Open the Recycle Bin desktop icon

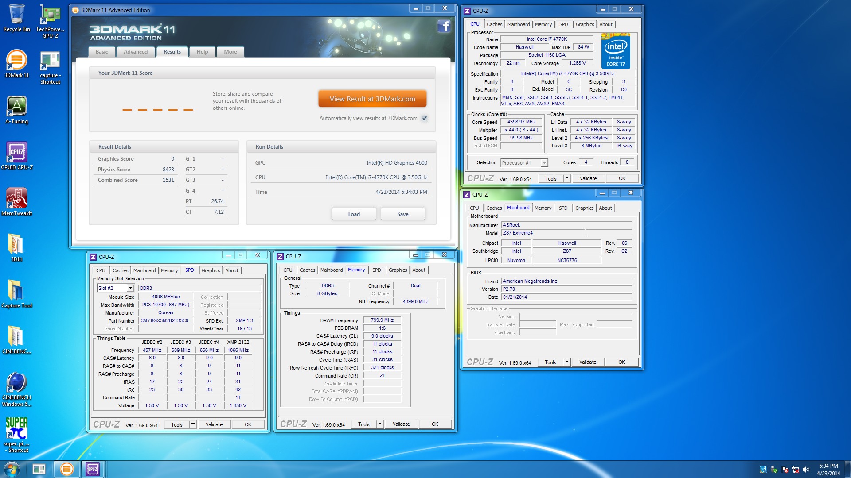click(x=16, y=19)
